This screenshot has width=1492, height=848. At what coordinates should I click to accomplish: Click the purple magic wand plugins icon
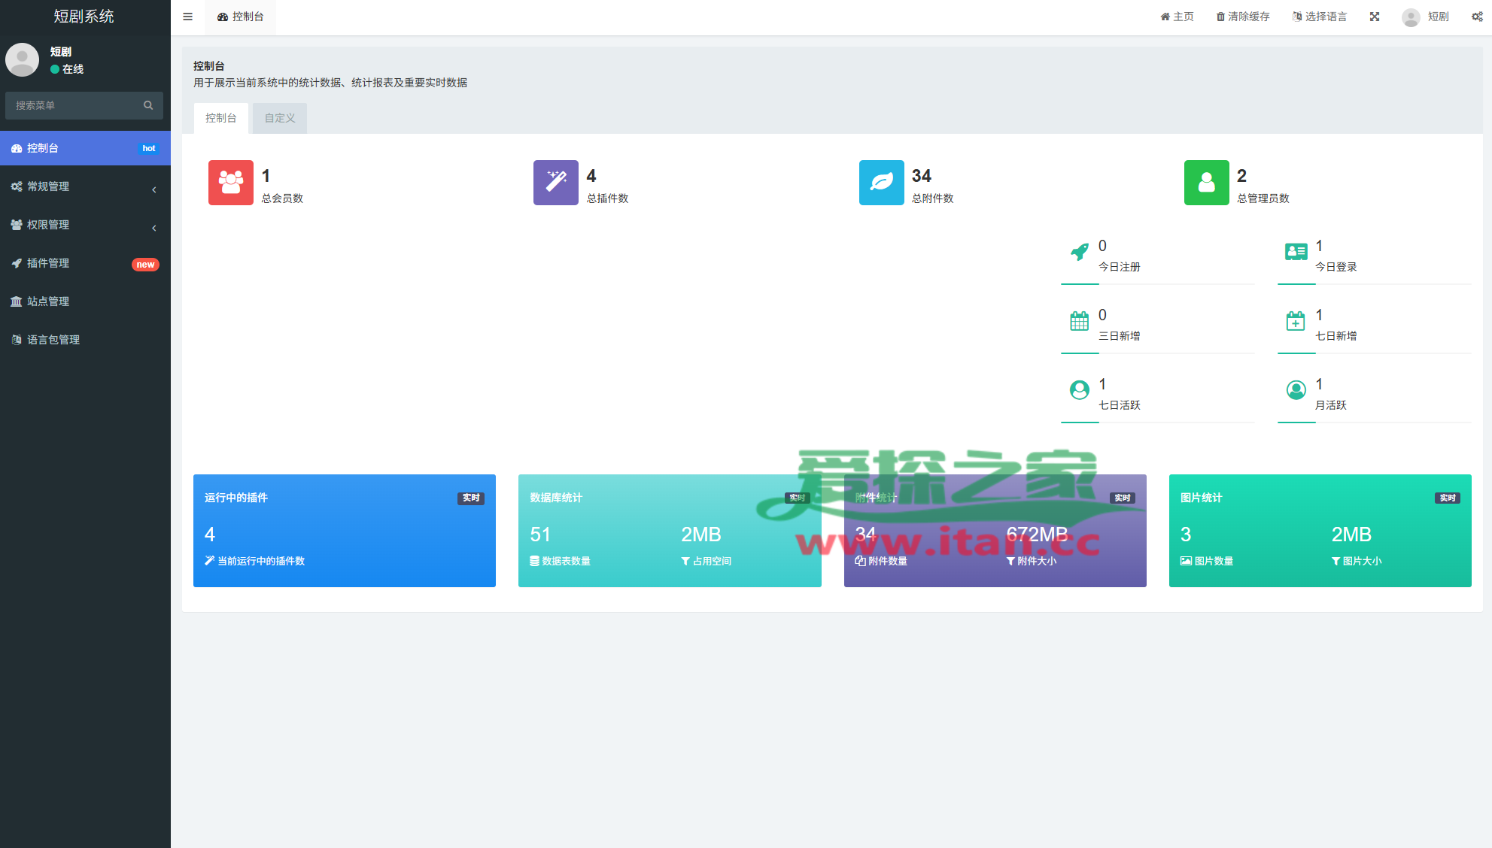(555, 182)
